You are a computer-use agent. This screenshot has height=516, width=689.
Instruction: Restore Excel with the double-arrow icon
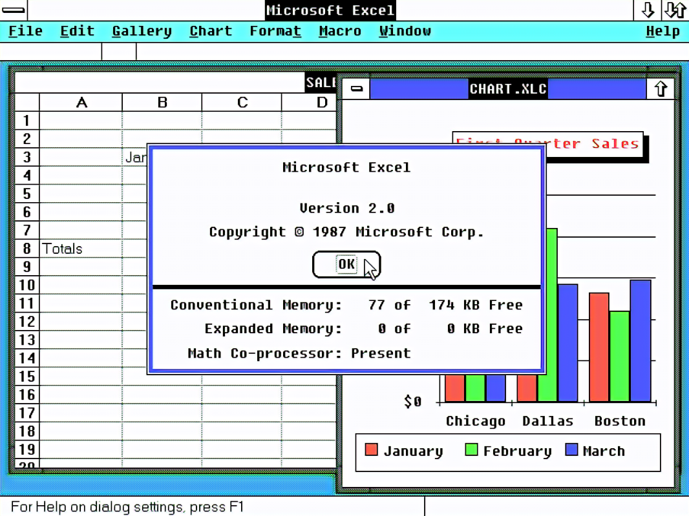click(675, 10)
